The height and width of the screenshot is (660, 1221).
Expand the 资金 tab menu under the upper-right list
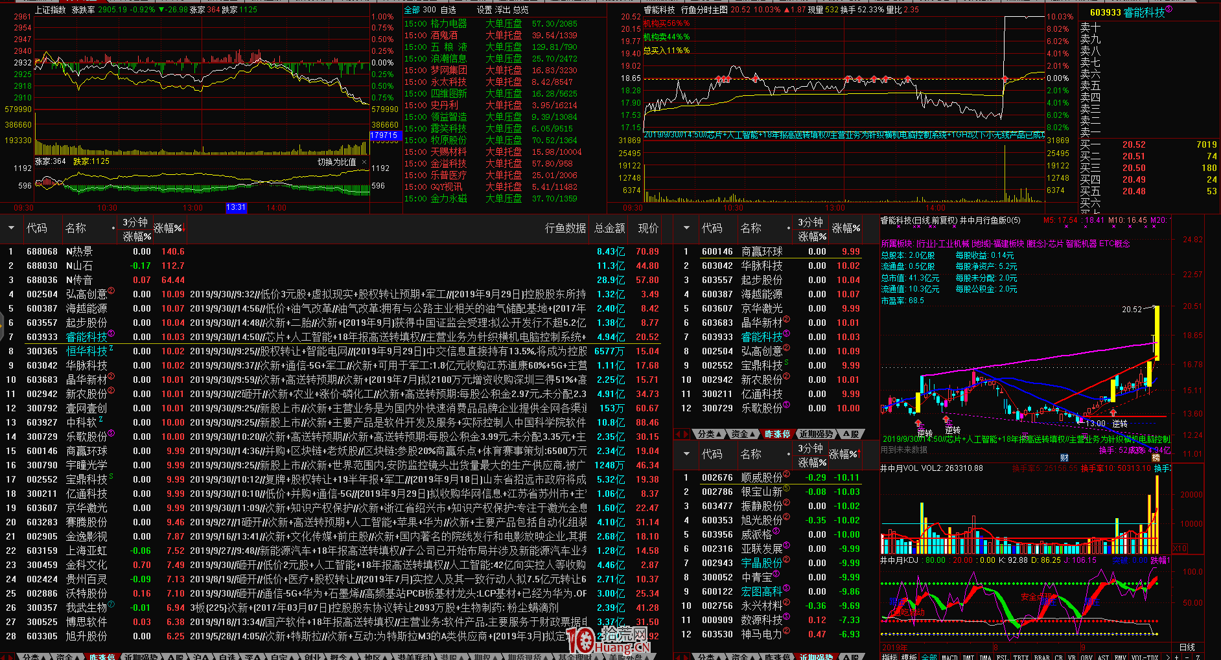(742, 434)
